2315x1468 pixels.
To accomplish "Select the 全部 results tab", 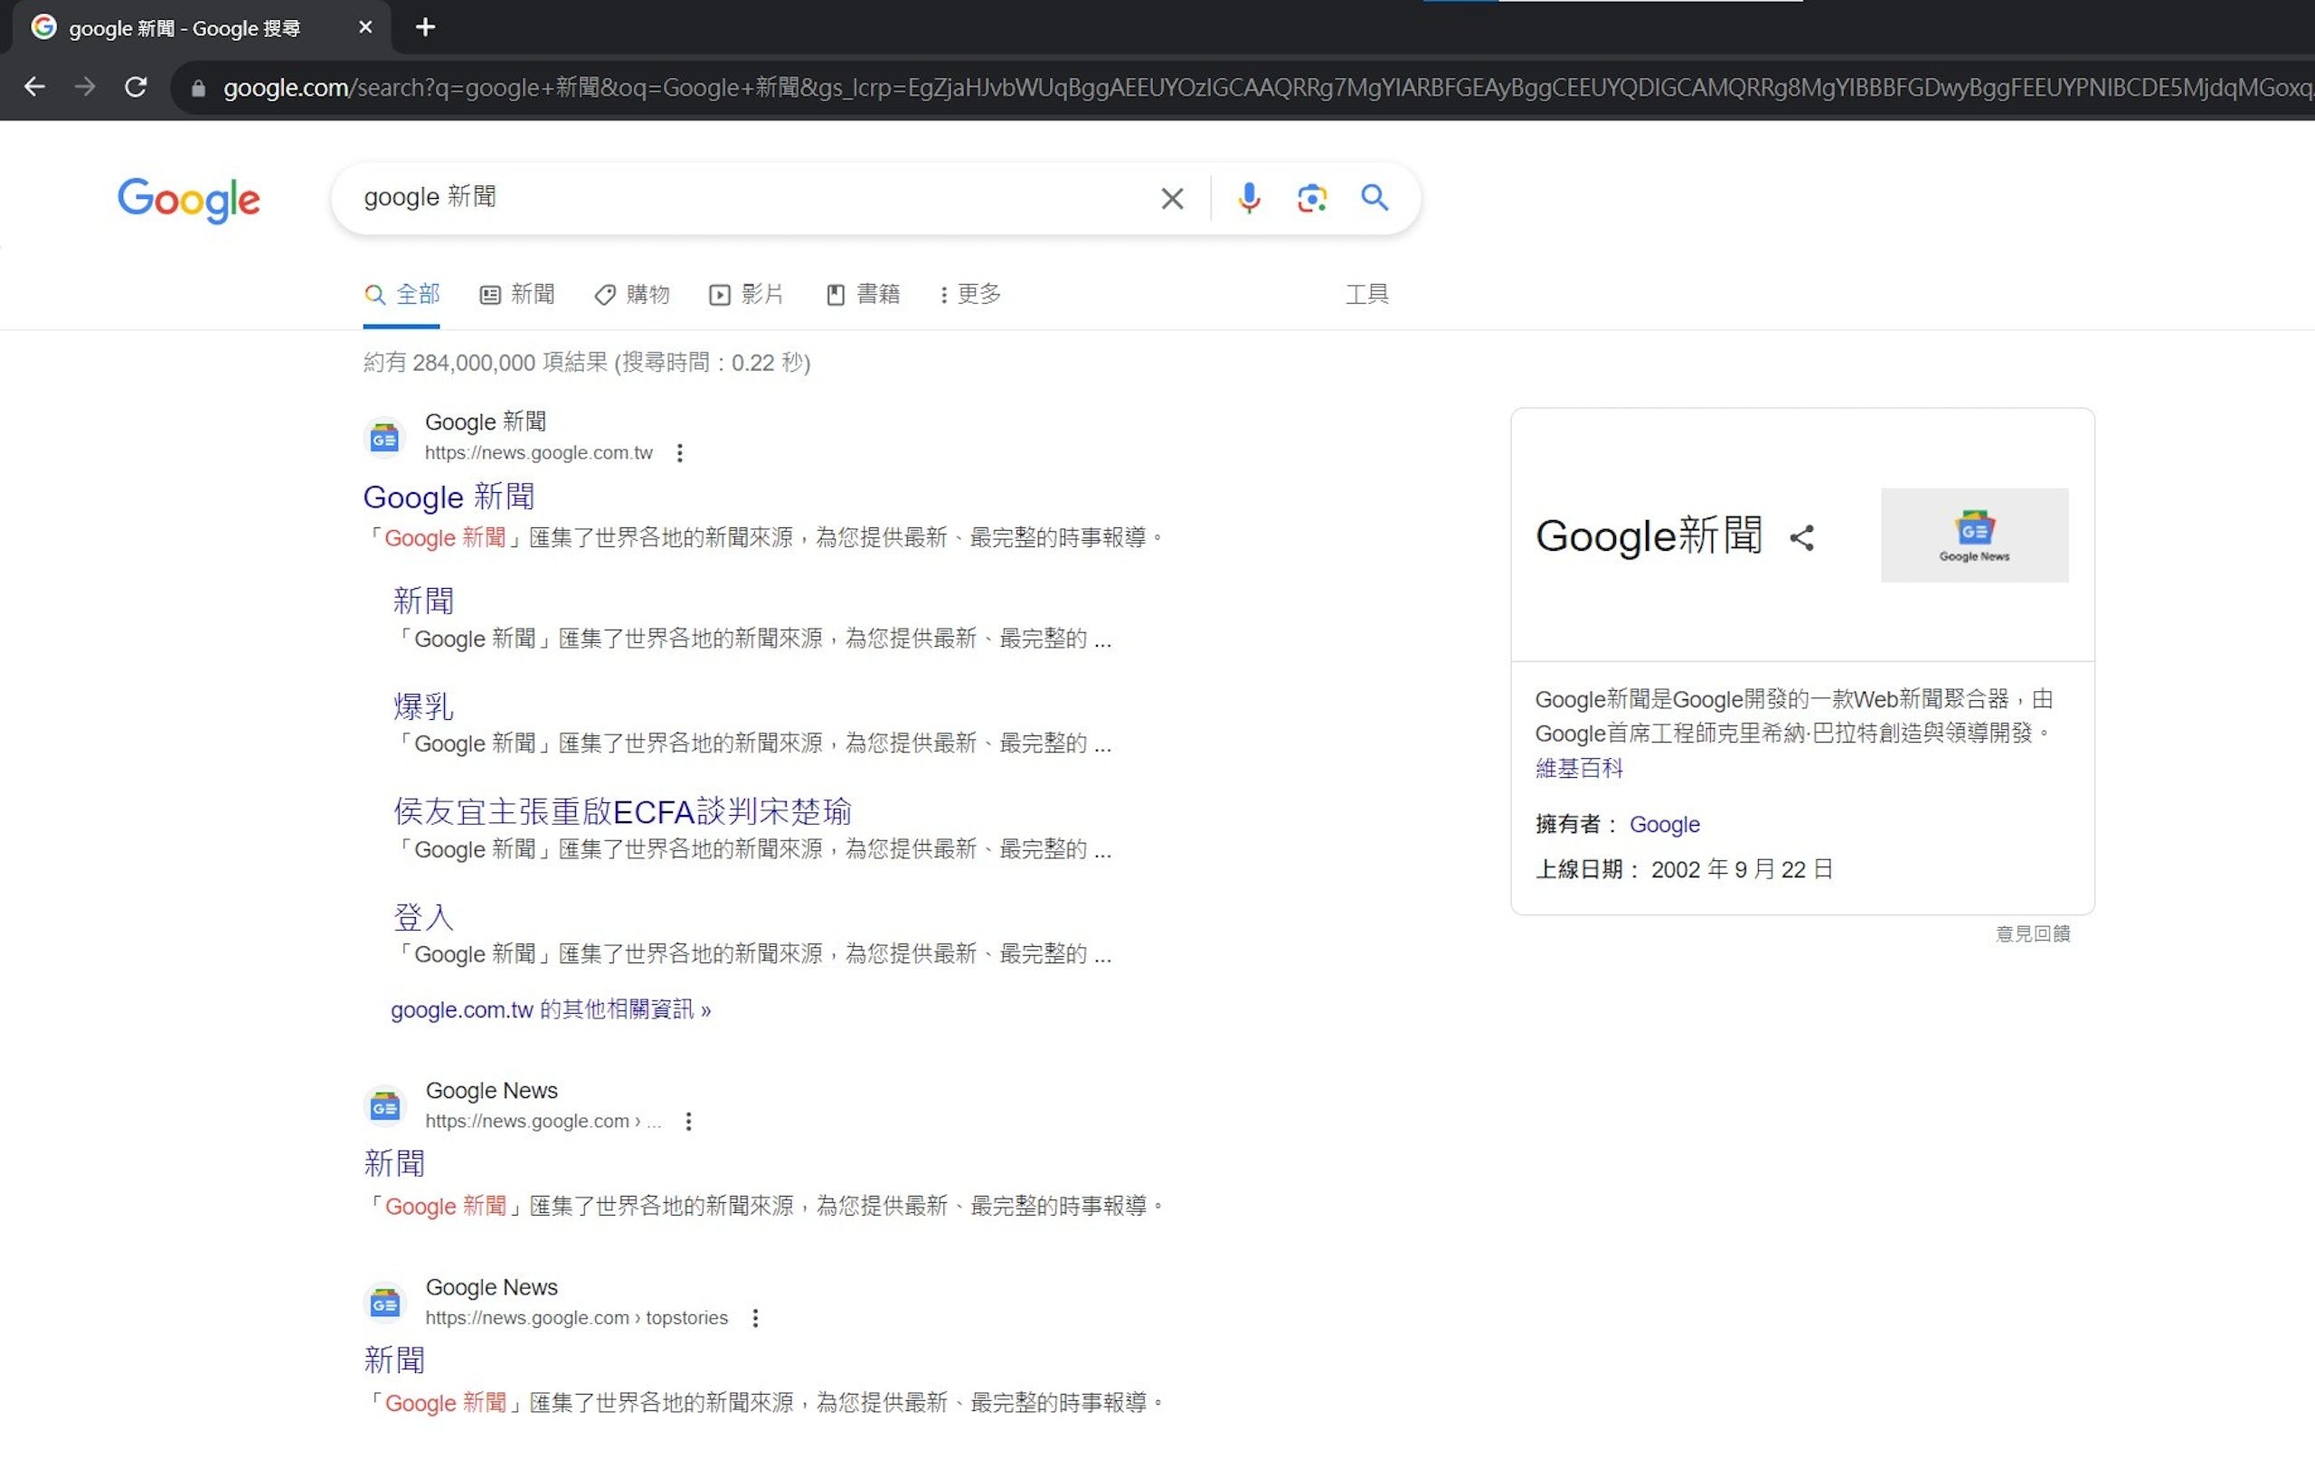I will (x=402, y=294).
